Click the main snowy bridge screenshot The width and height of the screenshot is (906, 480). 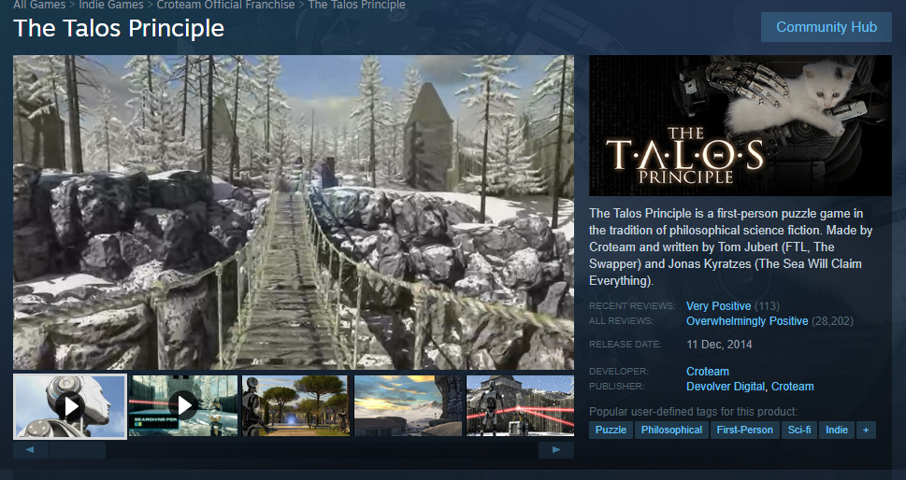pos(294,212)
